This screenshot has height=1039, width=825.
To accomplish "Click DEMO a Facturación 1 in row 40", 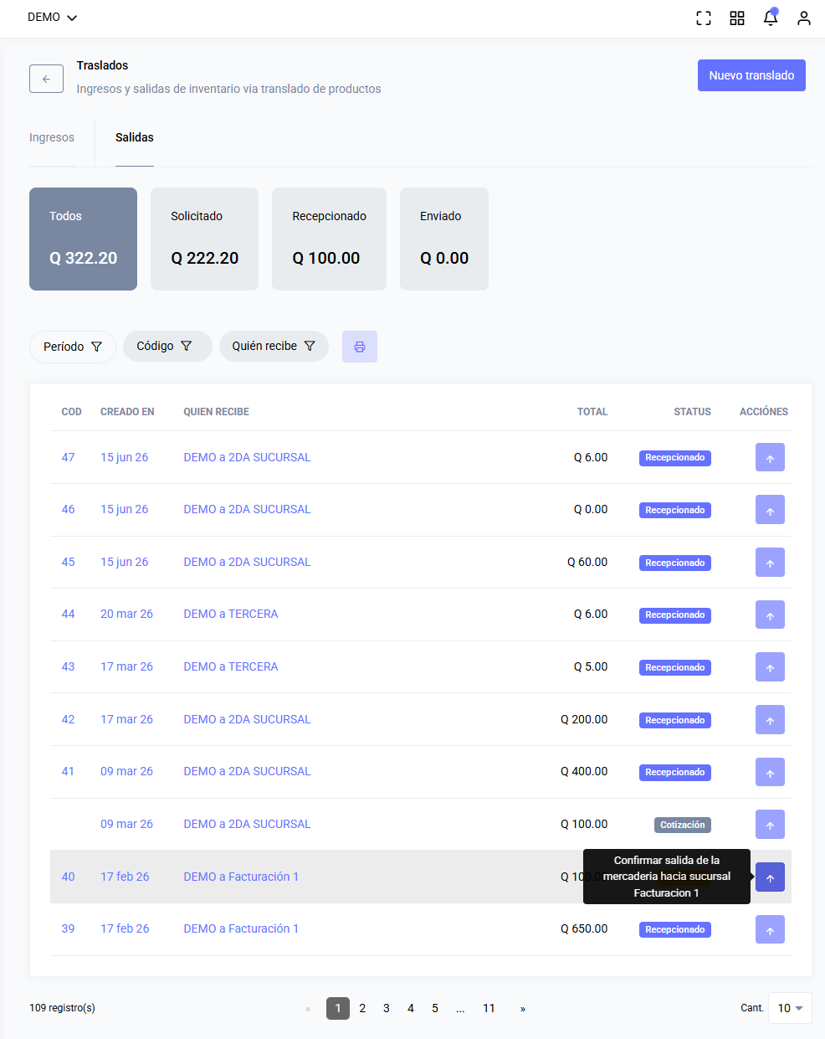I will click(241, 877).
